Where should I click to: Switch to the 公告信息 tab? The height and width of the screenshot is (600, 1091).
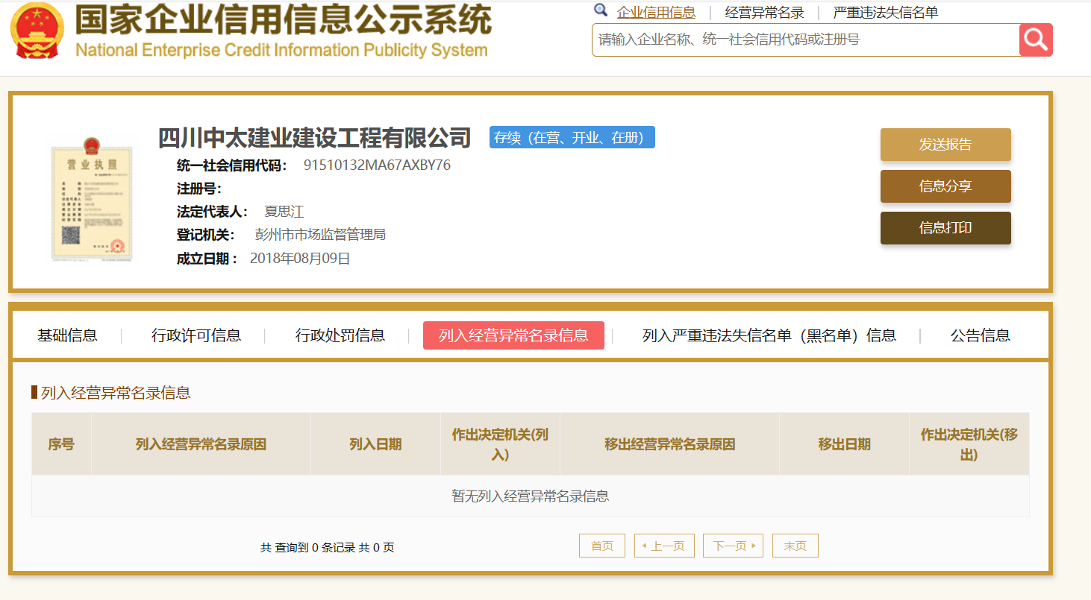pyautogui.click(x=981, y=335)
